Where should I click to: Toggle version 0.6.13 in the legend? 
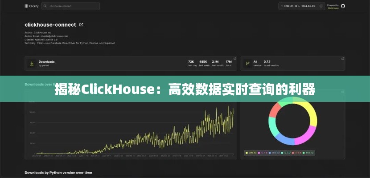click(251, 153)
